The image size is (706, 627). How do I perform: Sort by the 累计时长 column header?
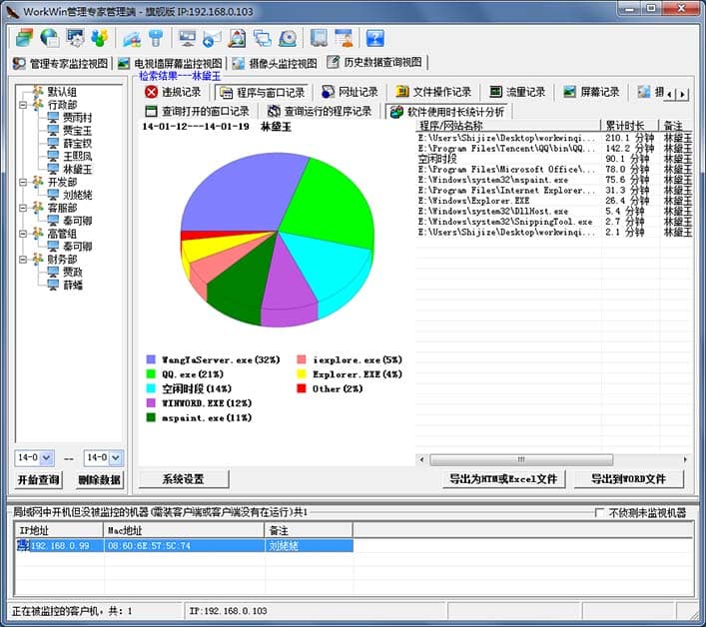click(629, 126)
